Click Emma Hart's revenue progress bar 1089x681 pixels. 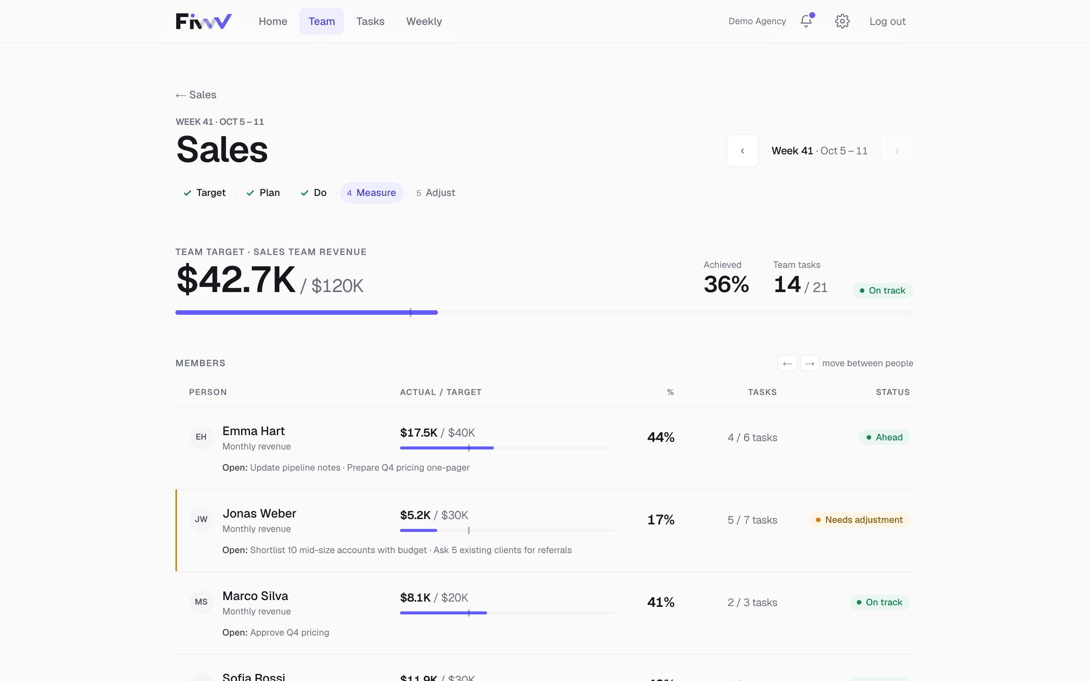tap(507, 448)
